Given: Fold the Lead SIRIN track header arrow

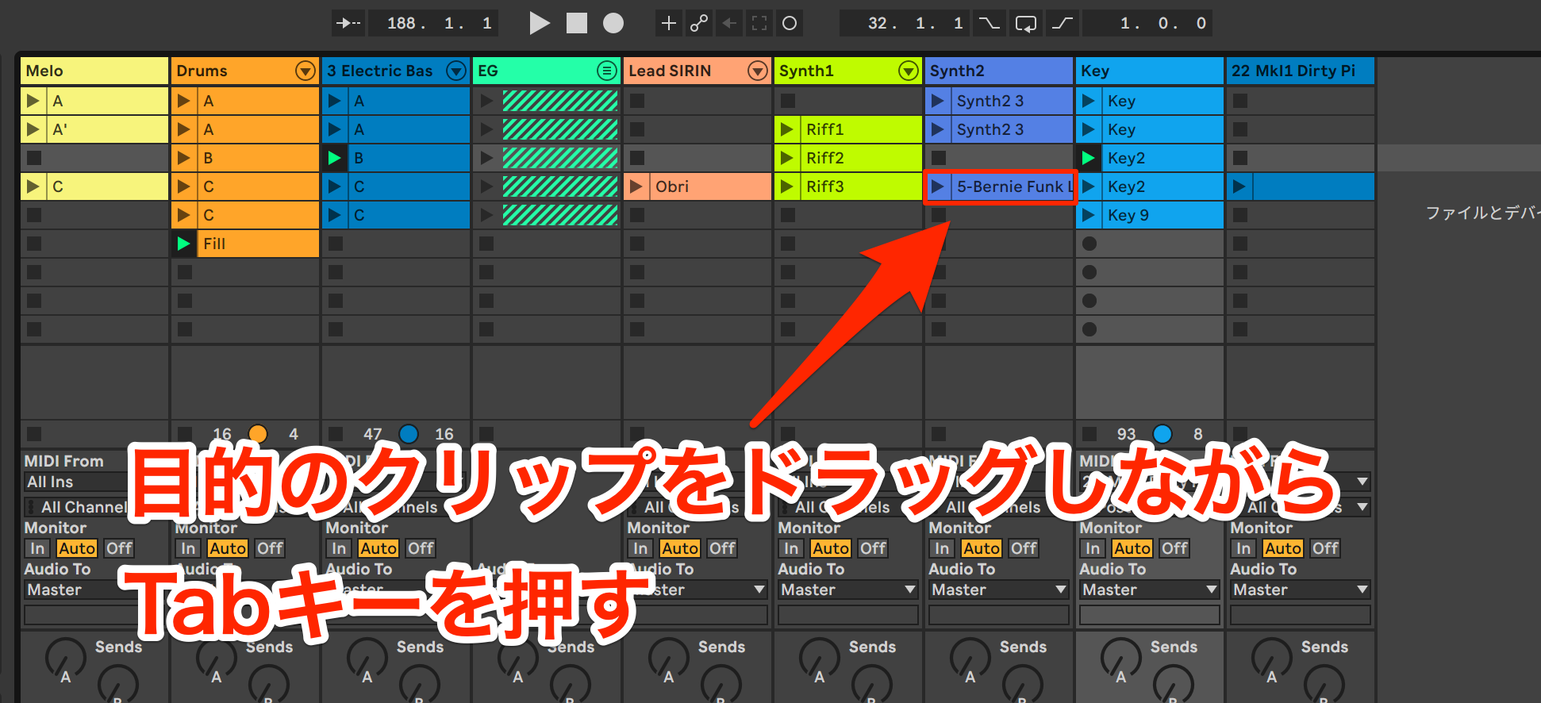Looking at the screenshot, I should point(758,71).
